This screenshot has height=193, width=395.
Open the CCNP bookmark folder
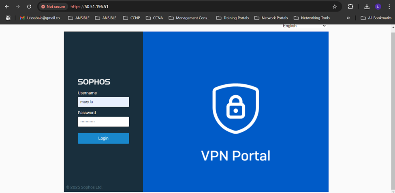[131, 18]
